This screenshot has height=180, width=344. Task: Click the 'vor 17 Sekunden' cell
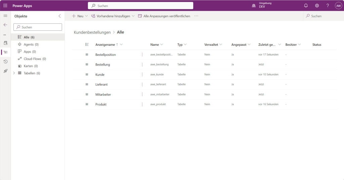pyautogui.click(x=268, y=55)
